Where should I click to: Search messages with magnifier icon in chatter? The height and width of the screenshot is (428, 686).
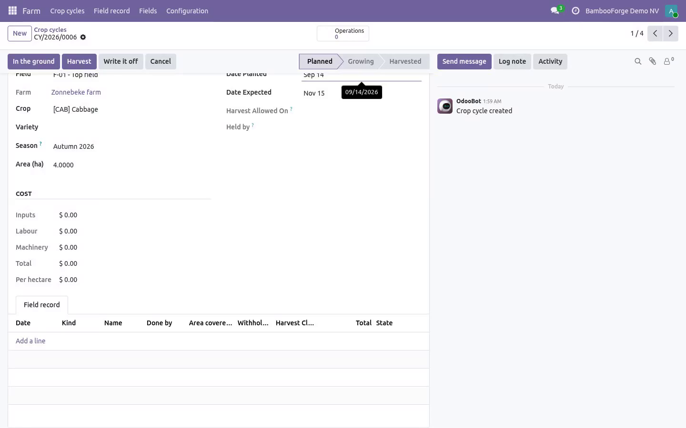pos(638,61)
